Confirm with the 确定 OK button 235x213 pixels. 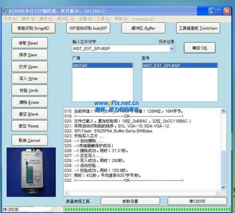coord(200,48)
